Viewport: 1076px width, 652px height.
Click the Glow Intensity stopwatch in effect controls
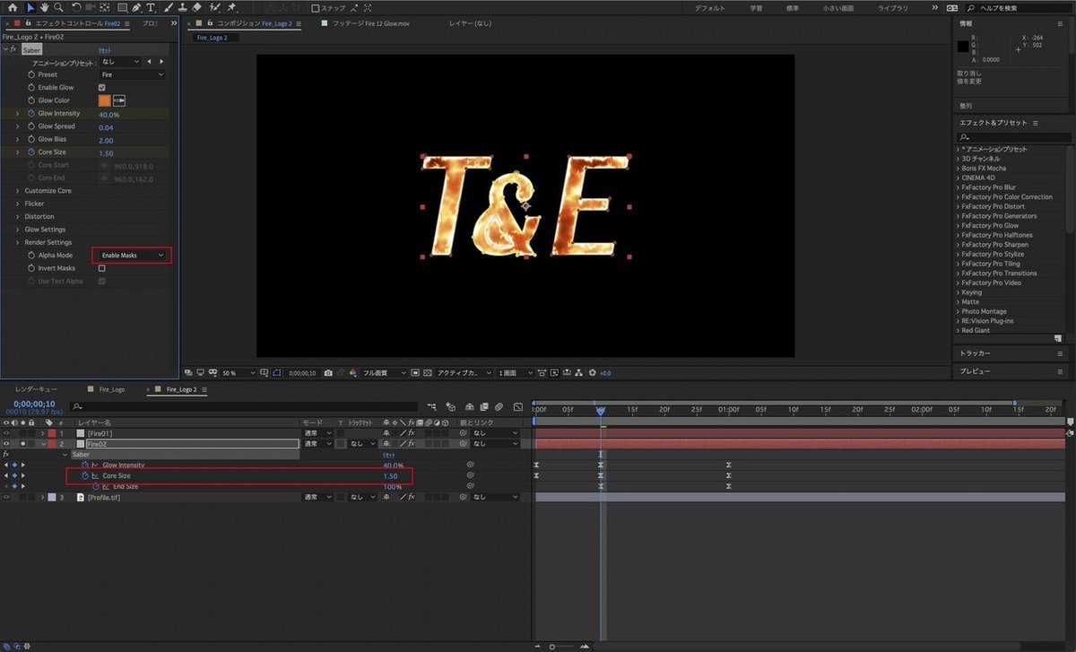click(30, 114)
